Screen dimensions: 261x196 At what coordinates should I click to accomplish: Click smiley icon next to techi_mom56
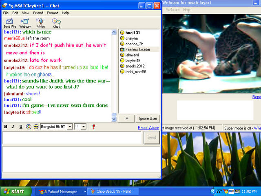pyautogui.click(x=122, y=71)
